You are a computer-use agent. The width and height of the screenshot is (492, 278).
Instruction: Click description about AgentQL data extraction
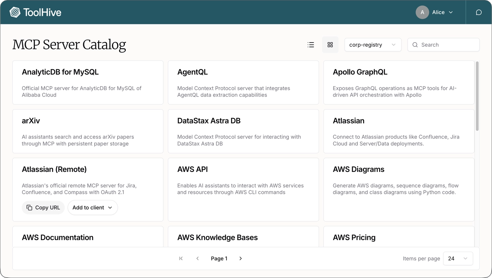(x=233, y=91)
